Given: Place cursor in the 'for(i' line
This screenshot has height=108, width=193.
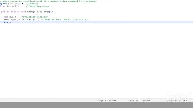Looking at the screenshot, I should [96, 22].
